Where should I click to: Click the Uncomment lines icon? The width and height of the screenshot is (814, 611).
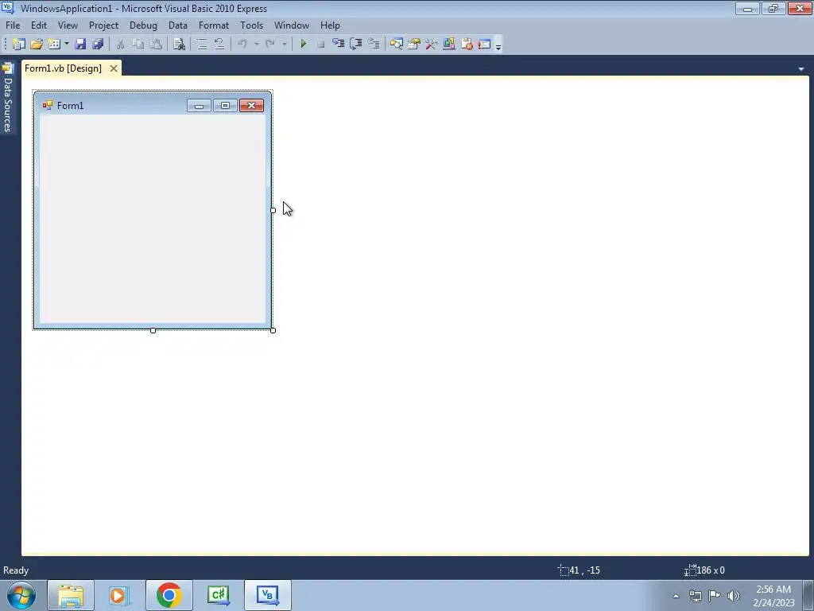pos(219,45)
